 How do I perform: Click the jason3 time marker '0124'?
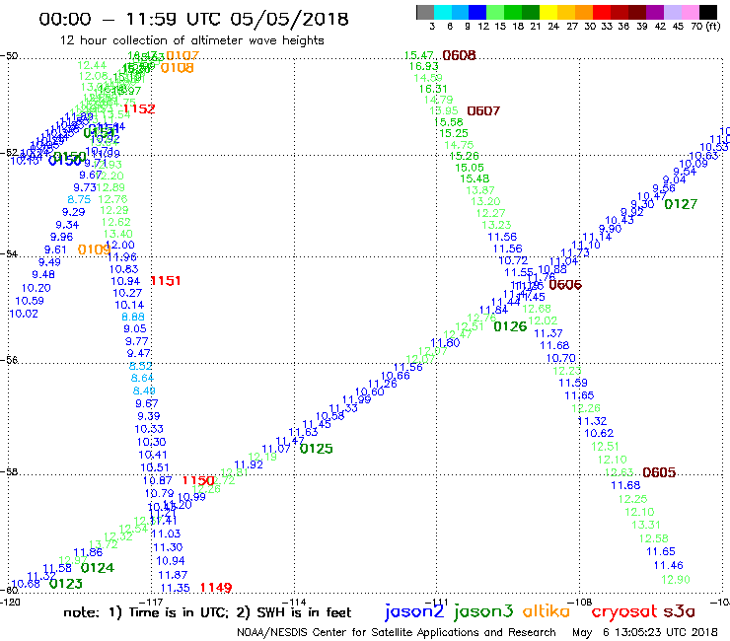[98, 568]
